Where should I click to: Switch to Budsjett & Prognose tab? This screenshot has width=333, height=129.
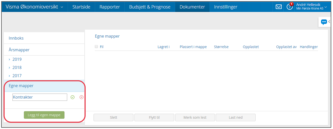click(x=150, y=7)
